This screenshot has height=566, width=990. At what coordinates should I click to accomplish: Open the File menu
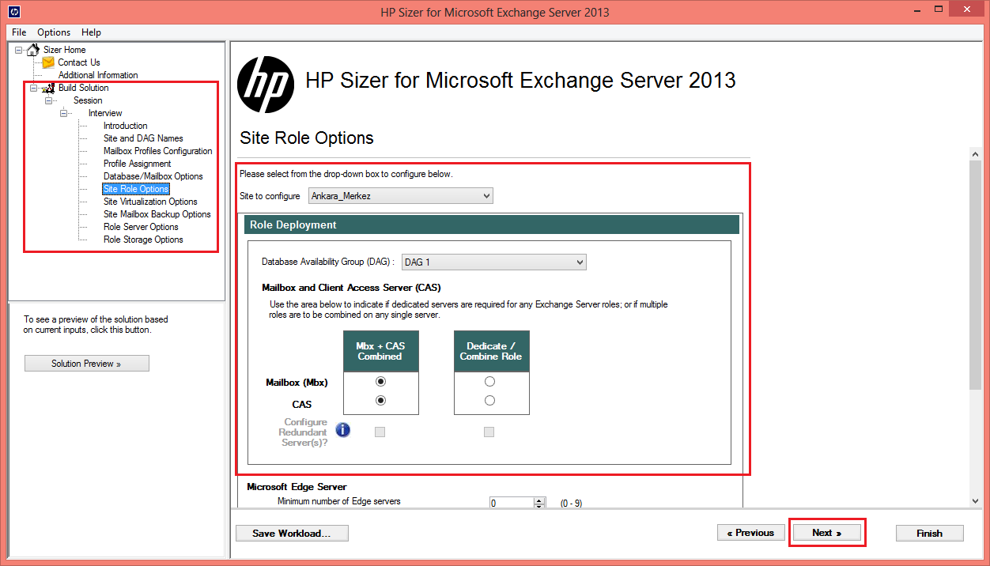click(x=19, y=32)
